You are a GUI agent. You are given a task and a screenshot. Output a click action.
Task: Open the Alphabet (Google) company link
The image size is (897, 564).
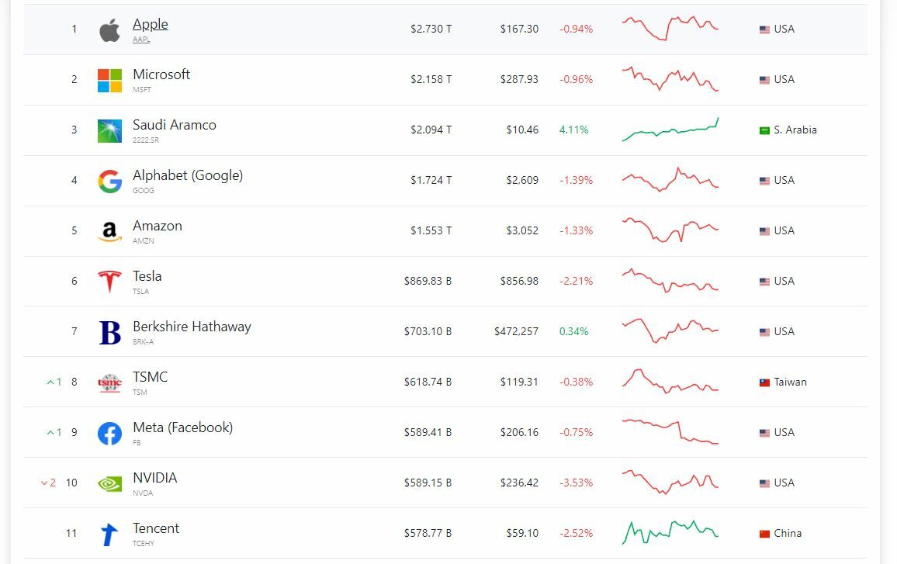[x=187, y=175]
